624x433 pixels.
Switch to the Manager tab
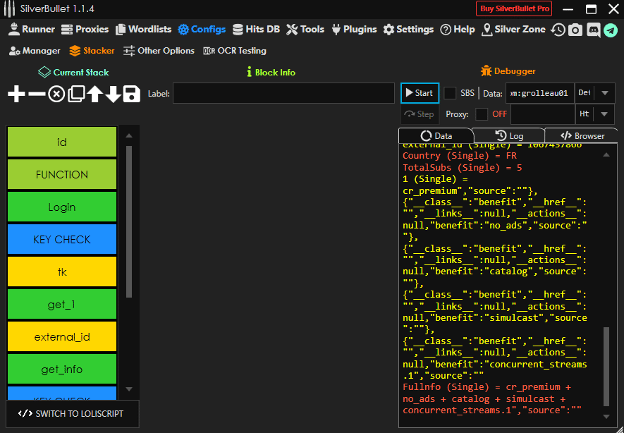point(35,51)
